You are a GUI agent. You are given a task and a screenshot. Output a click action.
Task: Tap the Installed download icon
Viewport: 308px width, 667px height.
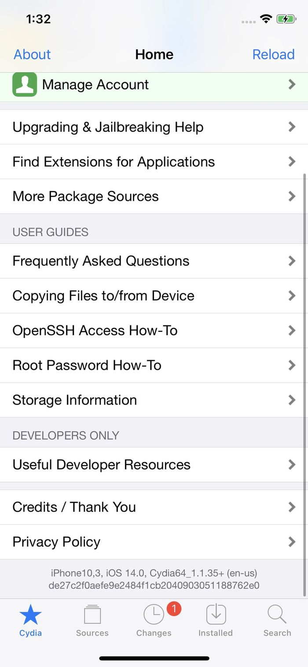[x=216, y=615]
